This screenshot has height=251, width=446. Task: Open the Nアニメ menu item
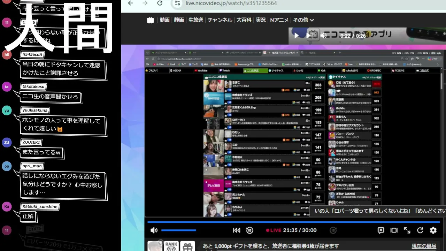tap(279, 20)
